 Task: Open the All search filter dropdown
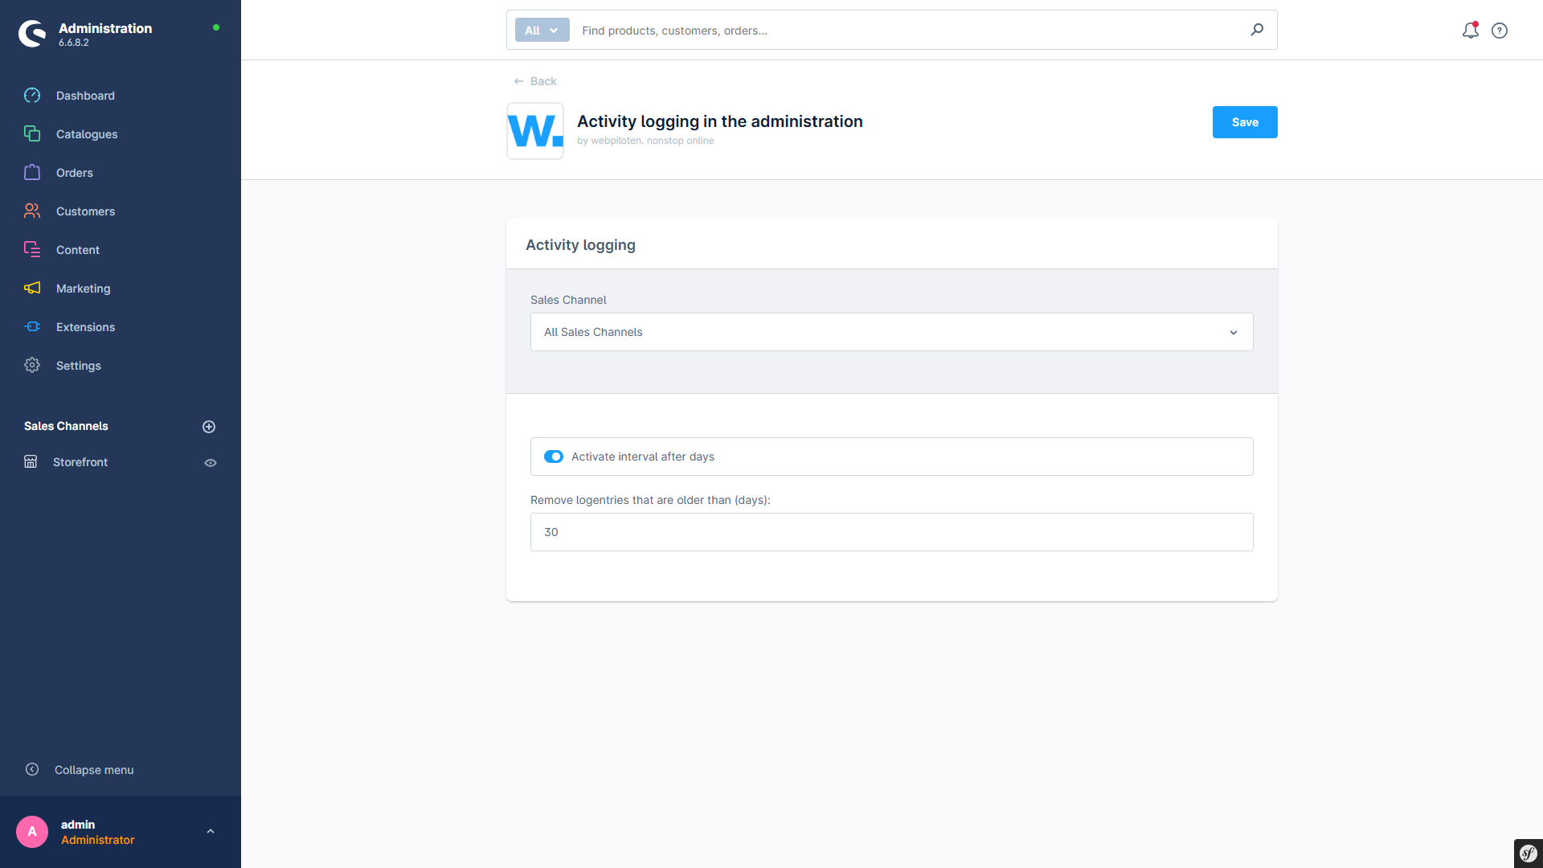541,30
